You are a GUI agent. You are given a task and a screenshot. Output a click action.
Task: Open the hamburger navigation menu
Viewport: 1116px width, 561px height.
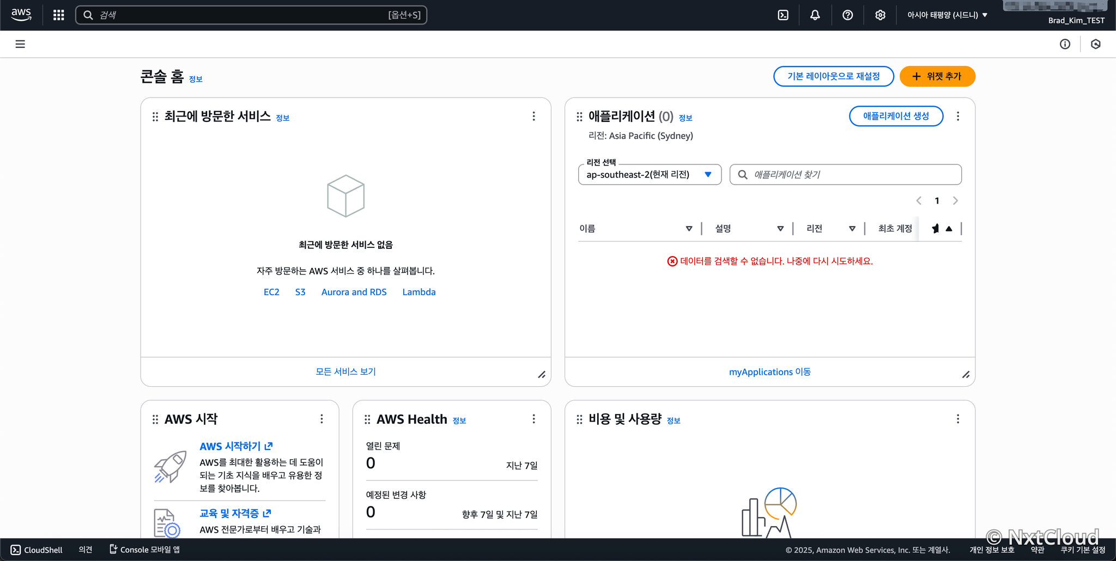click(x=20, y=44)
